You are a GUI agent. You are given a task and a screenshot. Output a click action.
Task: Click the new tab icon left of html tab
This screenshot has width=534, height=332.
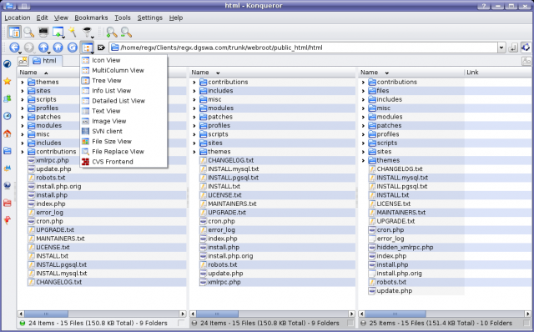(x=23, y=61)
